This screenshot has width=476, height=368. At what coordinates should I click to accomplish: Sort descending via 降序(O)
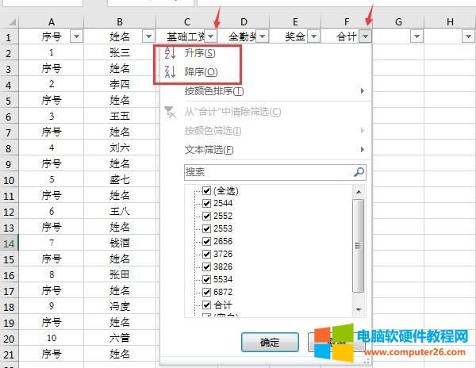pos(201,72)
